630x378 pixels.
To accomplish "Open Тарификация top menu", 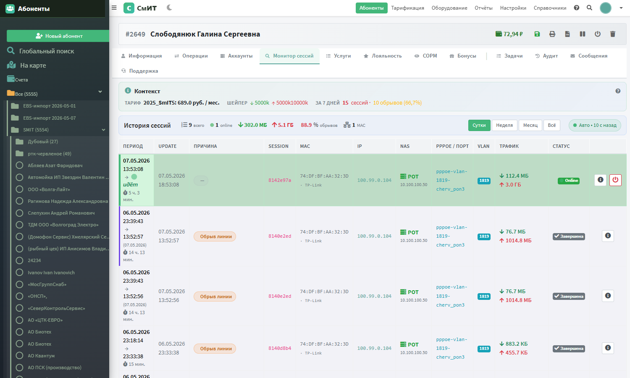I will click(407, 8).
